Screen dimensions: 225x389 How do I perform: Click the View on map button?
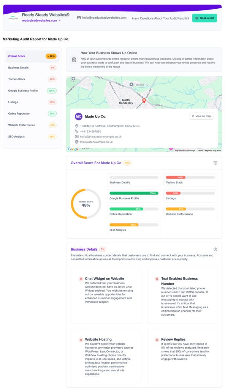(x=201, y=116)
